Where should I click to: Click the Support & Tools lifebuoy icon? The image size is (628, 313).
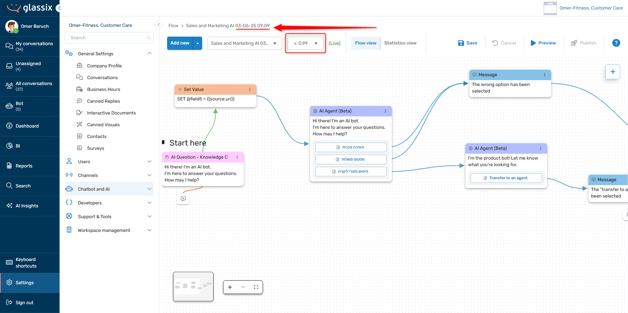click(x=69, y=216)
